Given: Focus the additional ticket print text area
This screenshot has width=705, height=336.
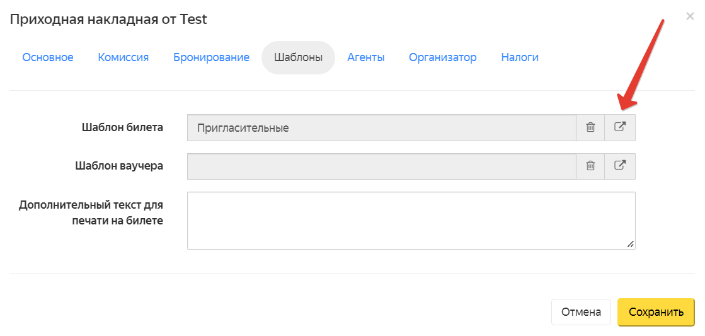Looking at the screenshot, I should tap(411, 221).
